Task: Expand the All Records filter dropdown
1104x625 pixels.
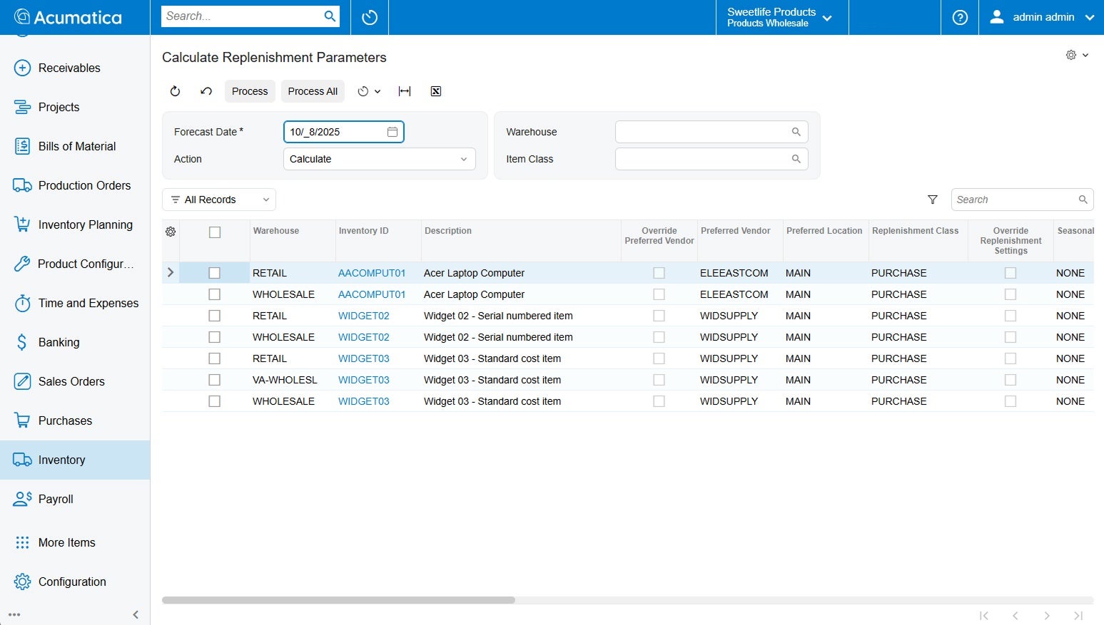Action: pos(218,200)
